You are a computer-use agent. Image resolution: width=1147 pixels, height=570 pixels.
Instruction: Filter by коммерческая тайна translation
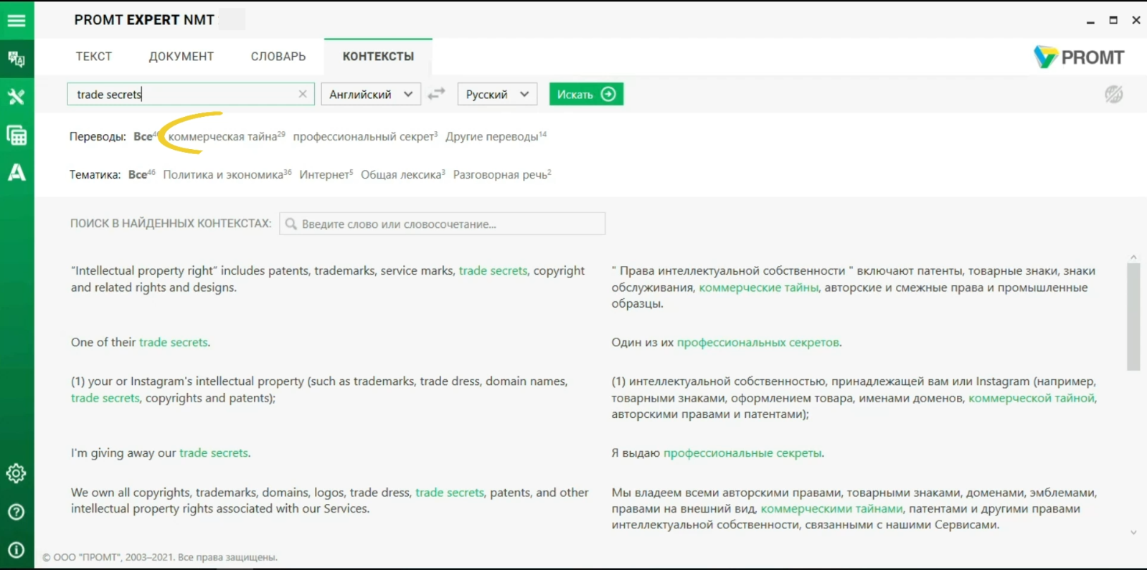[226, 136]
